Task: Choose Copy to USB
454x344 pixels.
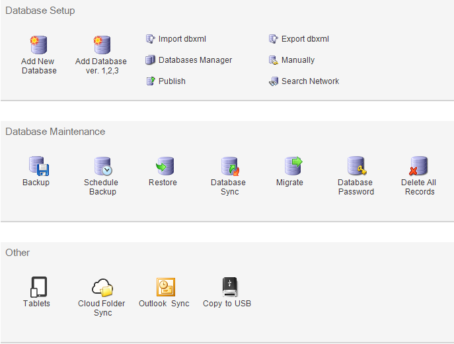Action: [227, 287]
